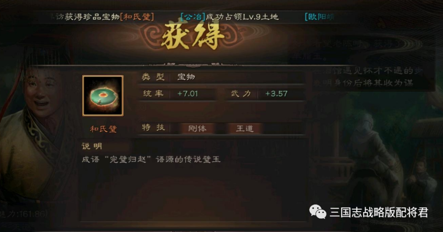Click the 成功占领Lv.9土地 announcement text

tap(242, 17)
